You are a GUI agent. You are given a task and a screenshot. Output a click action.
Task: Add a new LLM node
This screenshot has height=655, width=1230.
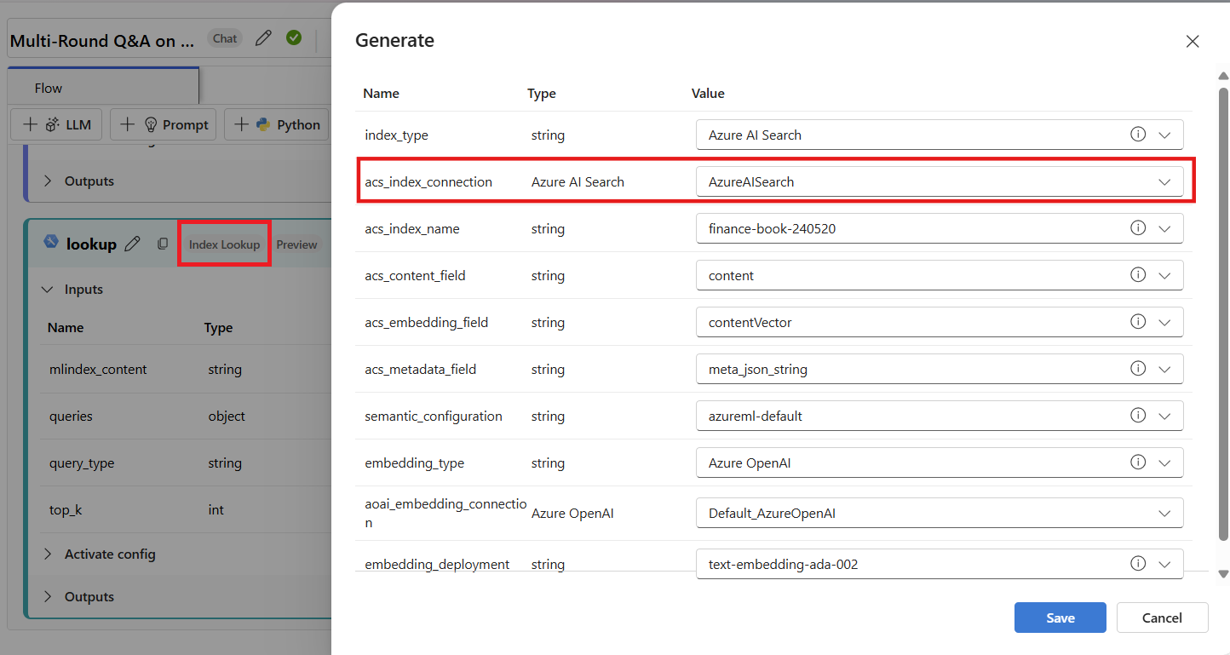pyautogui.click(x=57, y=124)
